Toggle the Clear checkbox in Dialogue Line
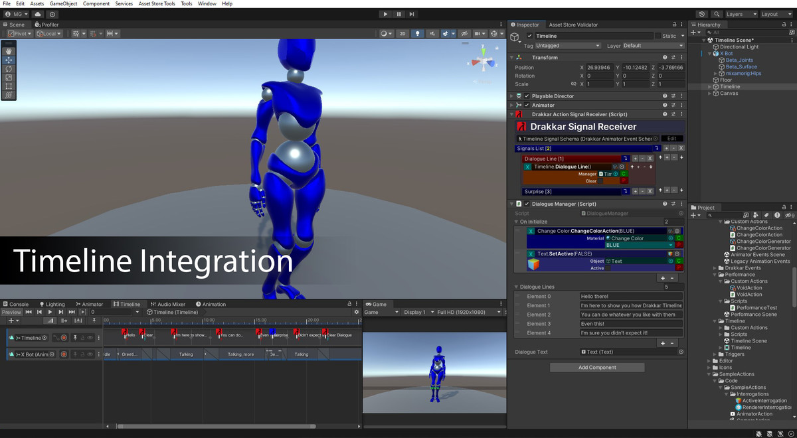Image resolution: width=797 pixels, height=438 pixels. pyautogui.click(x=602, y=181)
